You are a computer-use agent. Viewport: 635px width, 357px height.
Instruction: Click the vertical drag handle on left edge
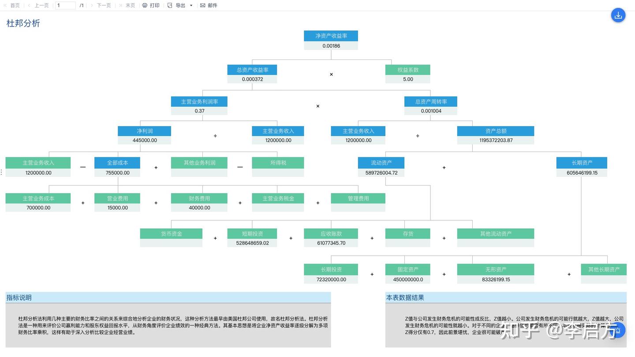[x=1, y=172]
